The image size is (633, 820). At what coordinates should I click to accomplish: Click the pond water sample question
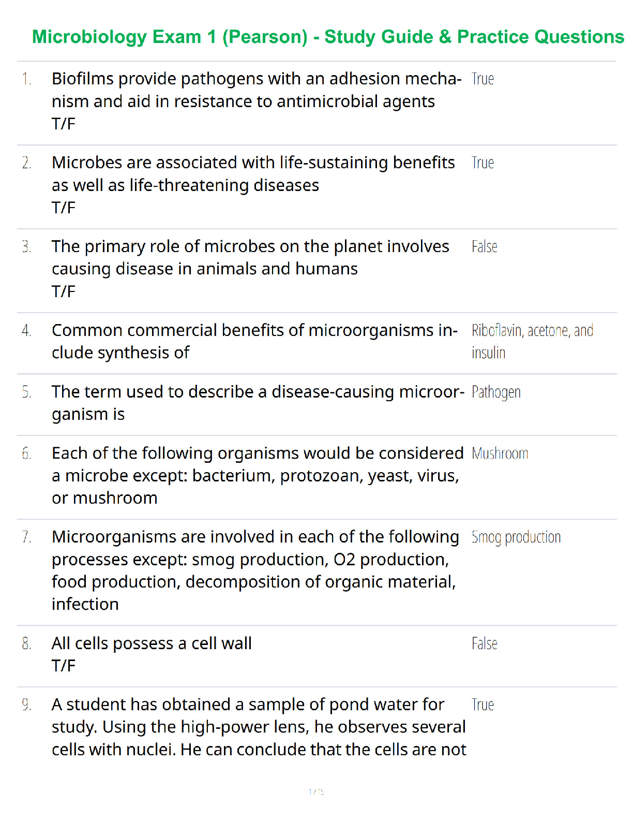click(x=259, y=727)
